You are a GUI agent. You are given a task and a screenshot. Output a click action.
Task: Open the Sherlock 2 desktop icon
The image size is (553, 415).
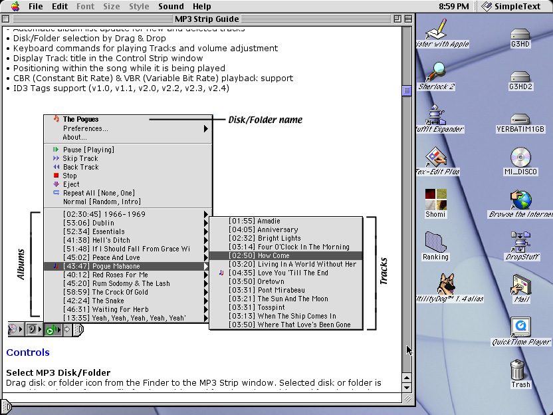437,72
